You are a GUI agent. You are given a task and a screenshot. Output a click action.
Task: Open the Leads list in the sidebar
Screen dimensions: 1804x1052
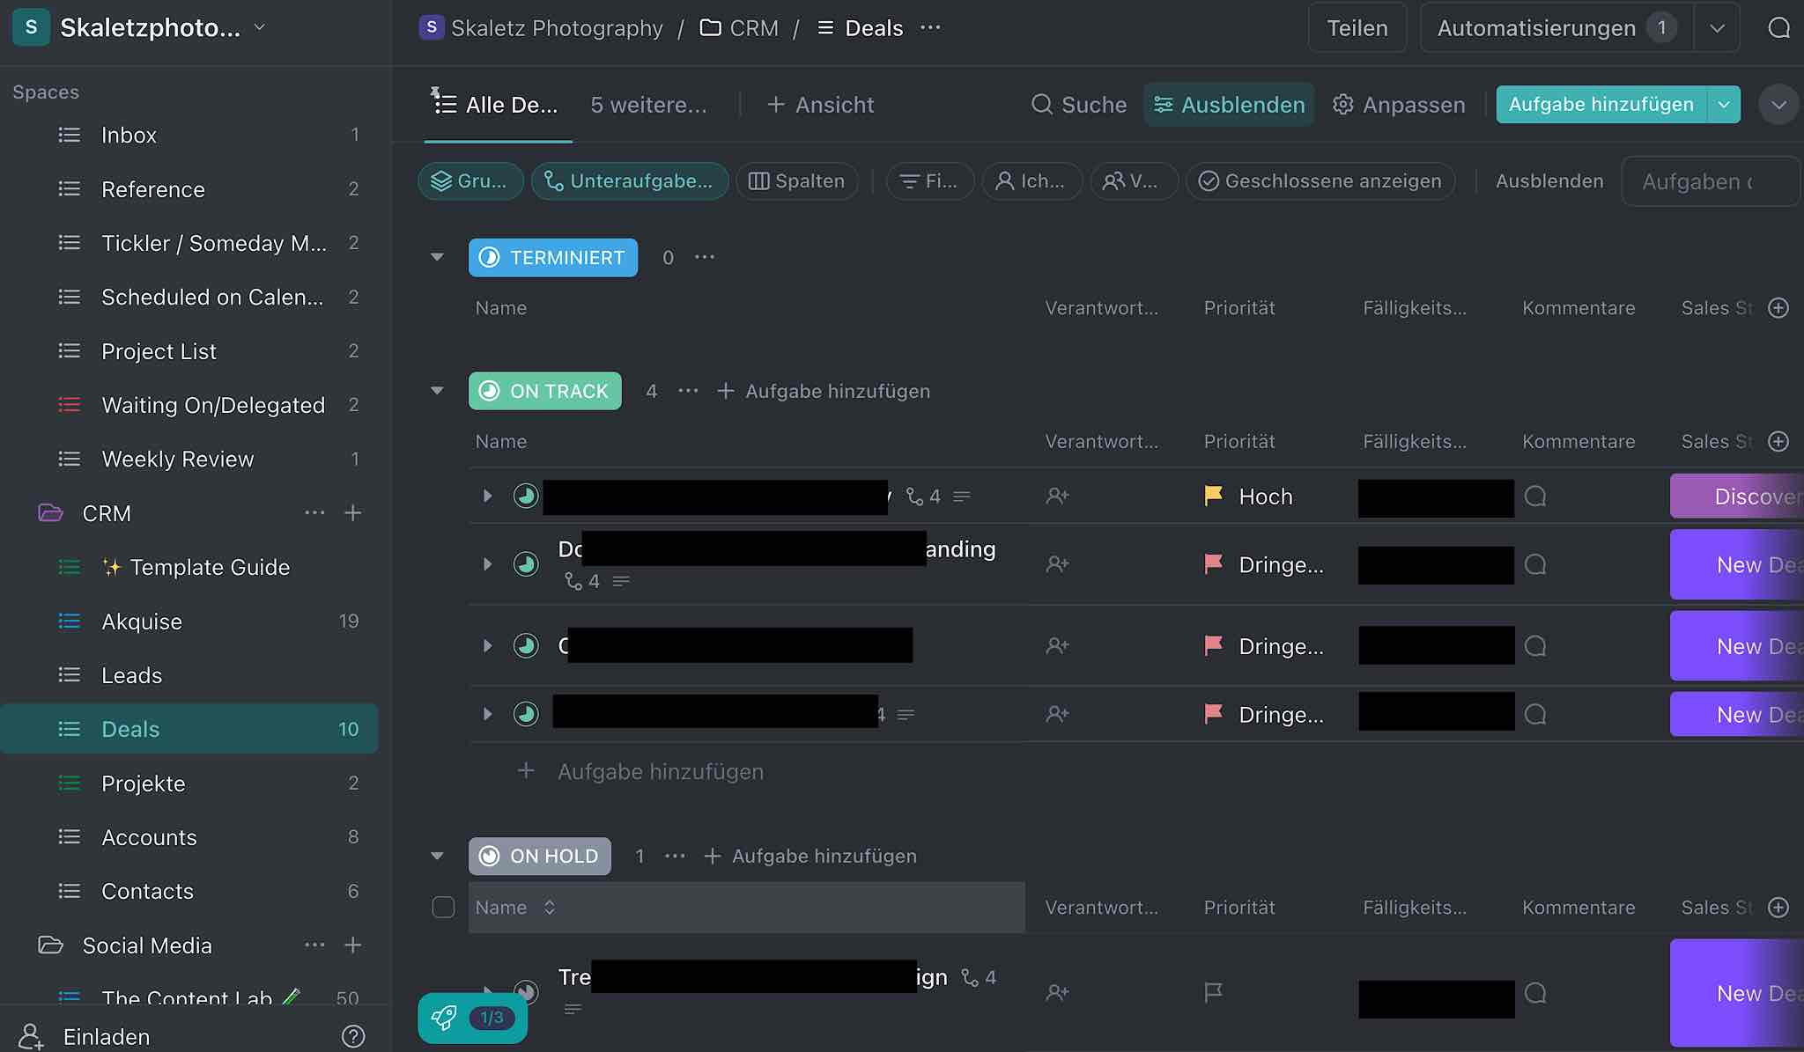coord(132,675)
